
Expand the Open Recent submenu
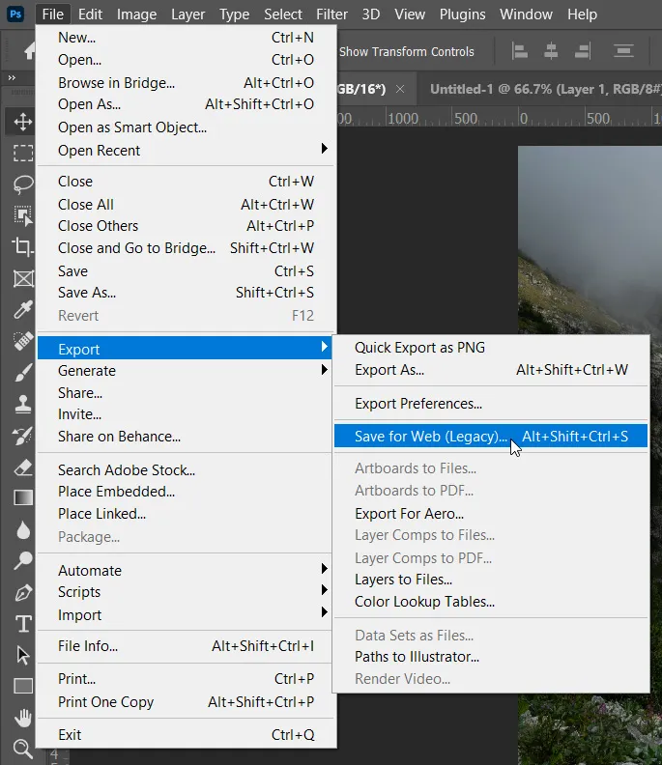tap(186, 151)
